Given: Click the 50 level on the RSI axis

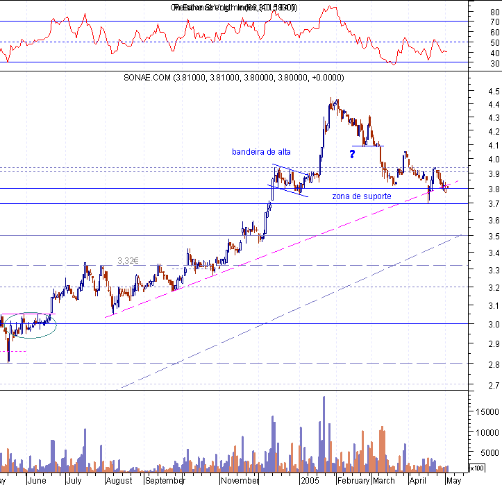Looking at the screenshot, I should (494, 42).
